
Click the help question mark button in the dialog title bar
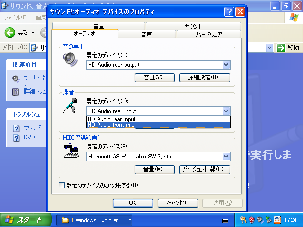[x=229, y=12]
